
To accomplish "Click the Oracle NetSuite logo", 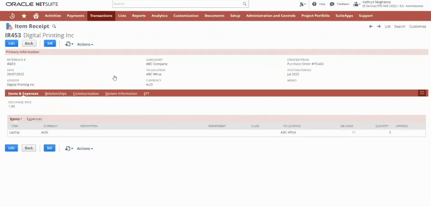I will tap(32, 4).
